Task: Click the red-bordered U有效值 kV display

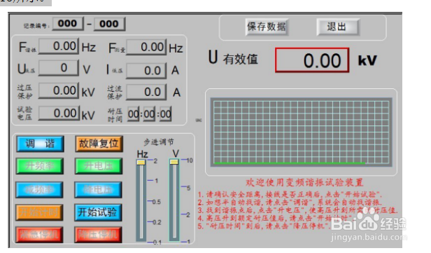Action: [x=312, y=60]
